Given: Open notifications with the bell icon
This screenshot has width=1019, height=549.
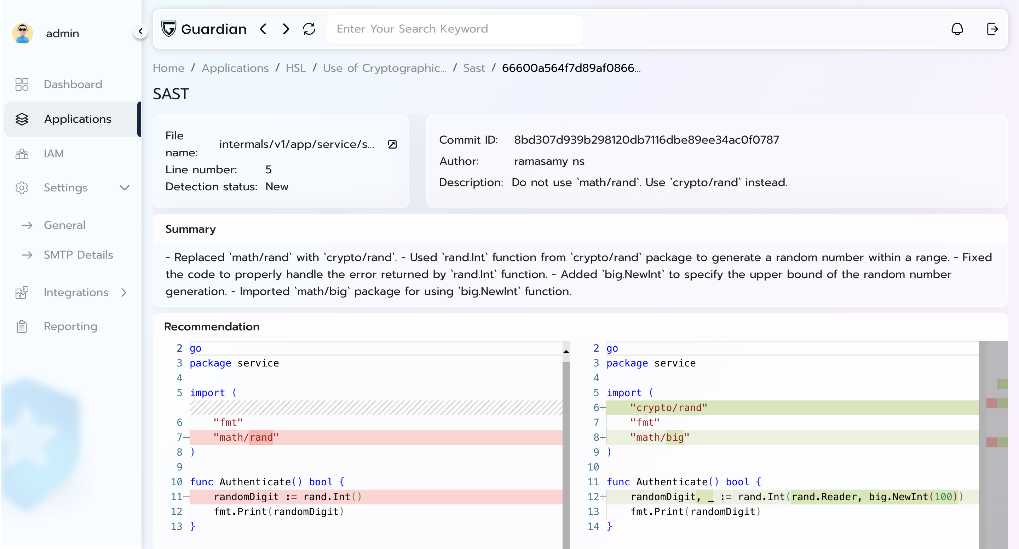Looking at the screenshot, I should point(957,29).
